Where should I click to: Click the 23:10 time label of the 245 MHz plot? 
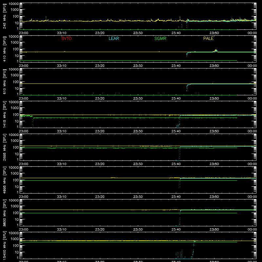[x=62, y=33]
